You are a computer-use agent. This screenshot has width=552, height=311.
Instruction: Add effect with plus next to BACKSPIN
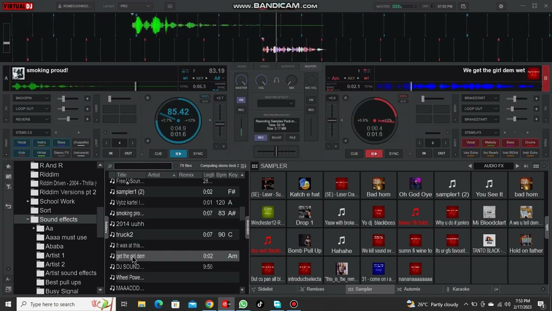pyautogui.click(x=87, y=98)
